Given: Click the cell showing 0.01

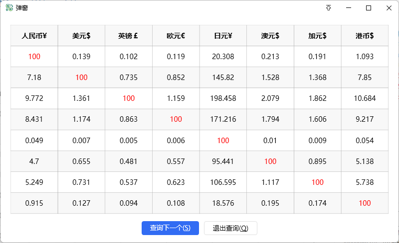Looking at the screenshot, I should [270, 141].
